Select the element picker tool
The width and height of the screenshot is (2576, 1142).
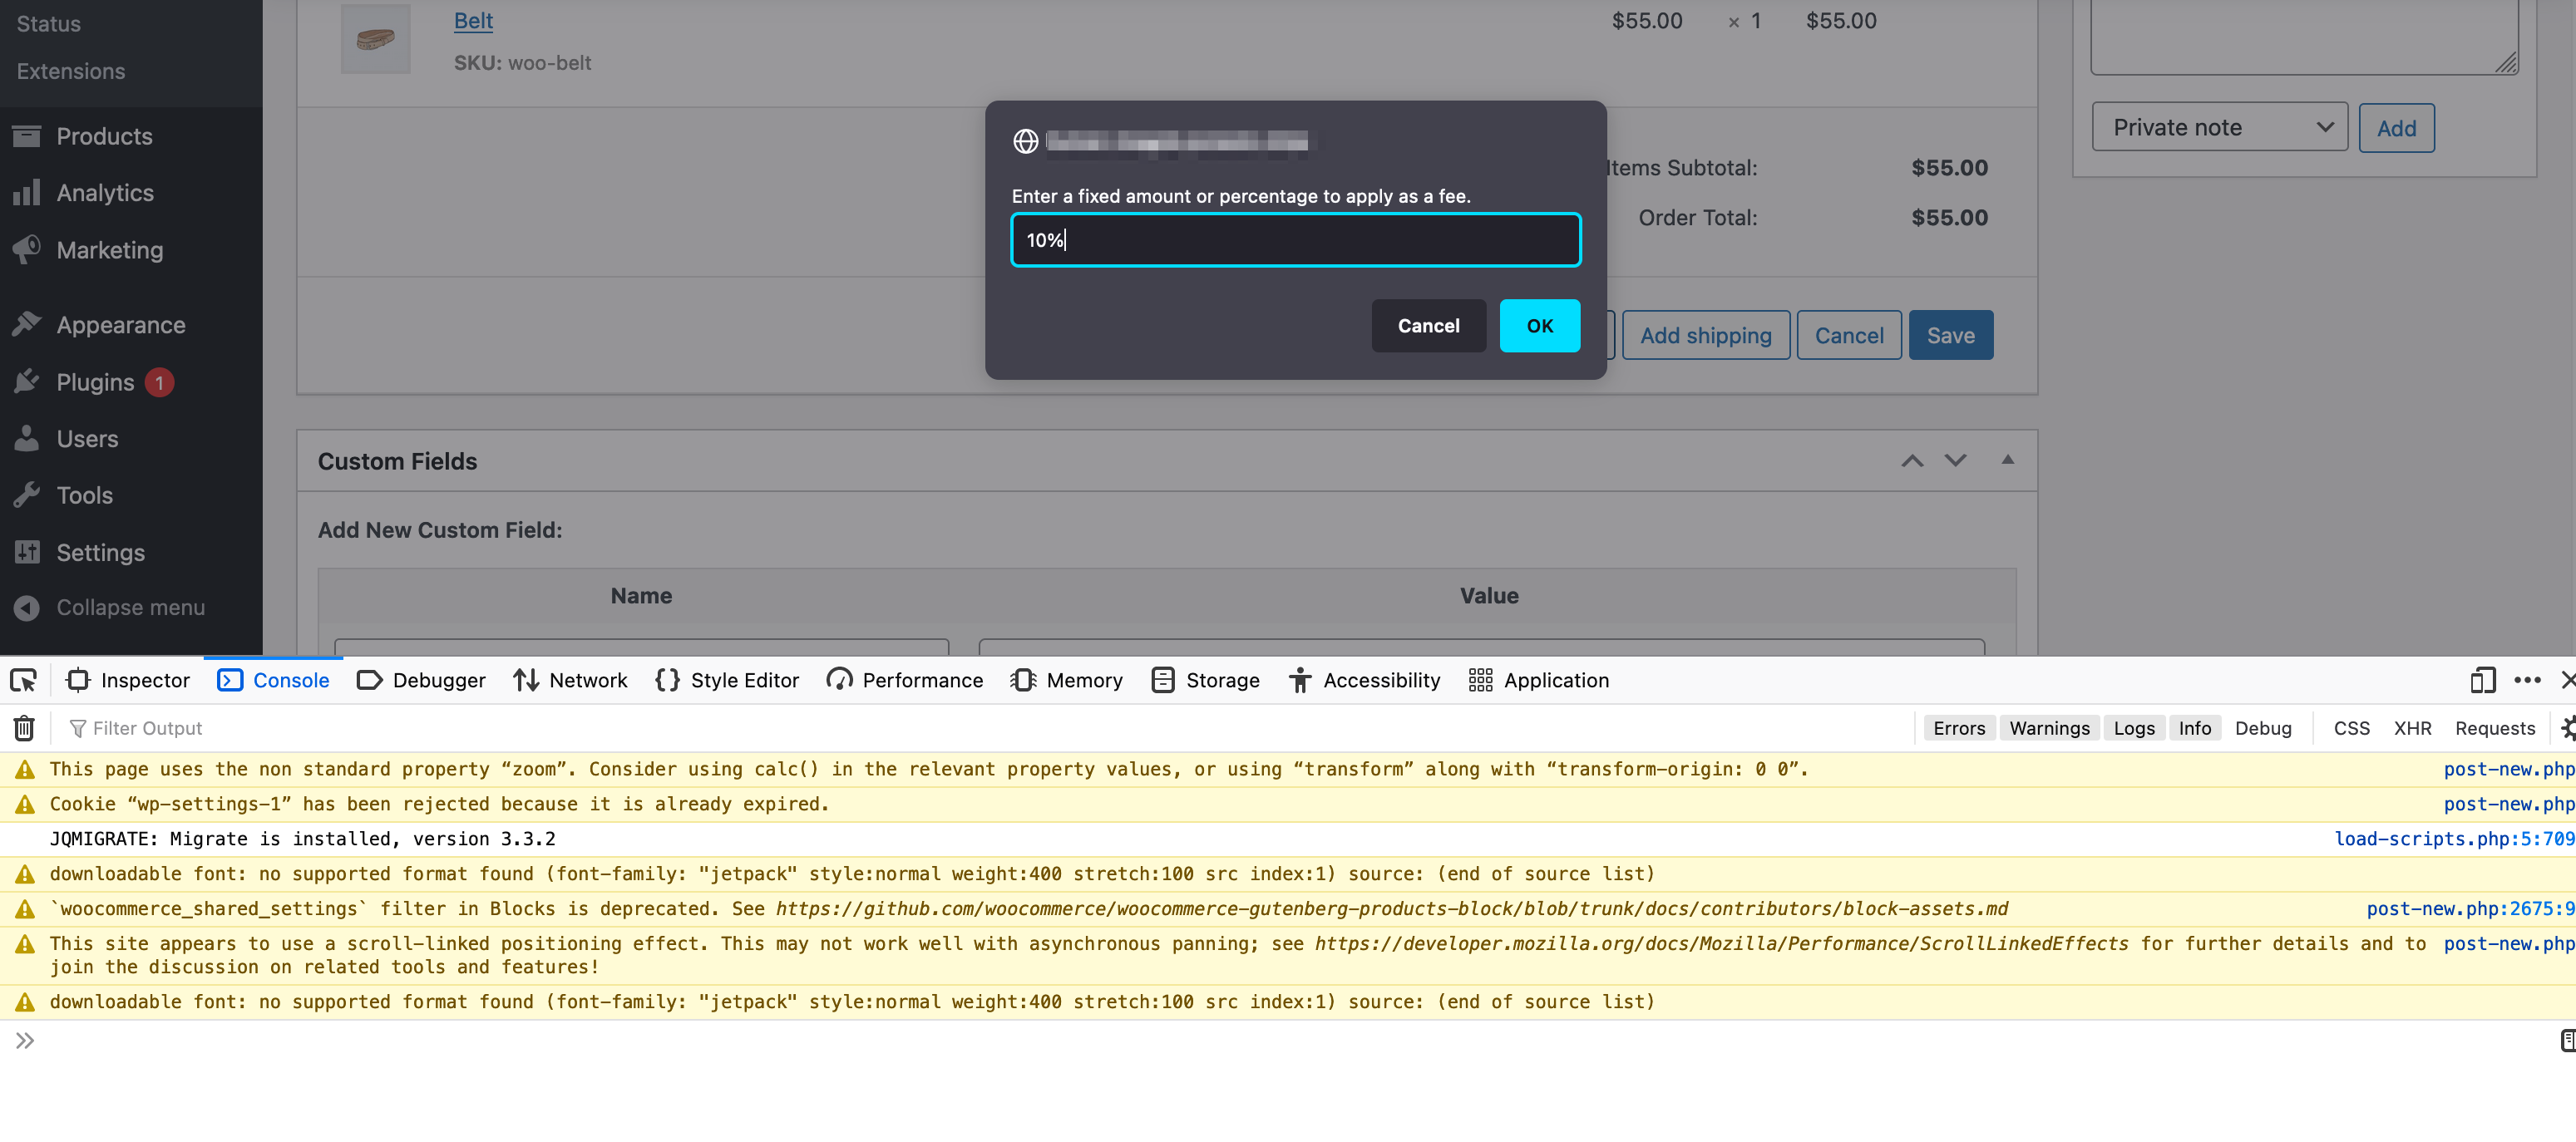pyautogui.click(x=22, y=680)
